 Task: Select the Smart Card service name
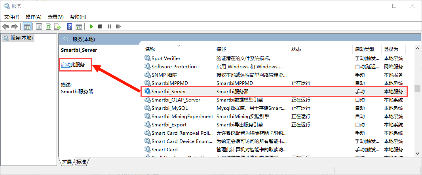[164, 149]
